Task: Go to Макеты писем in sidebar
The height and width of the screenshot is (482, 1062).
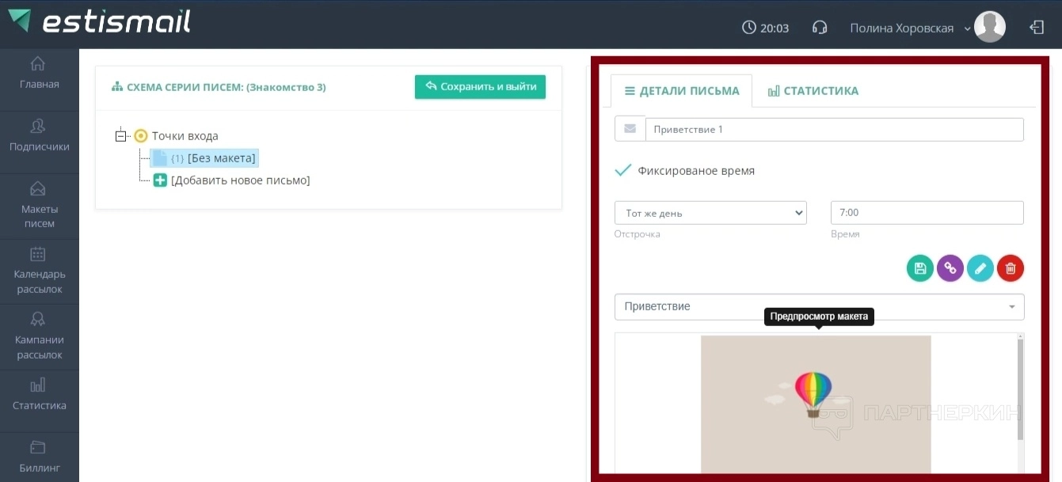Action: 40,205
